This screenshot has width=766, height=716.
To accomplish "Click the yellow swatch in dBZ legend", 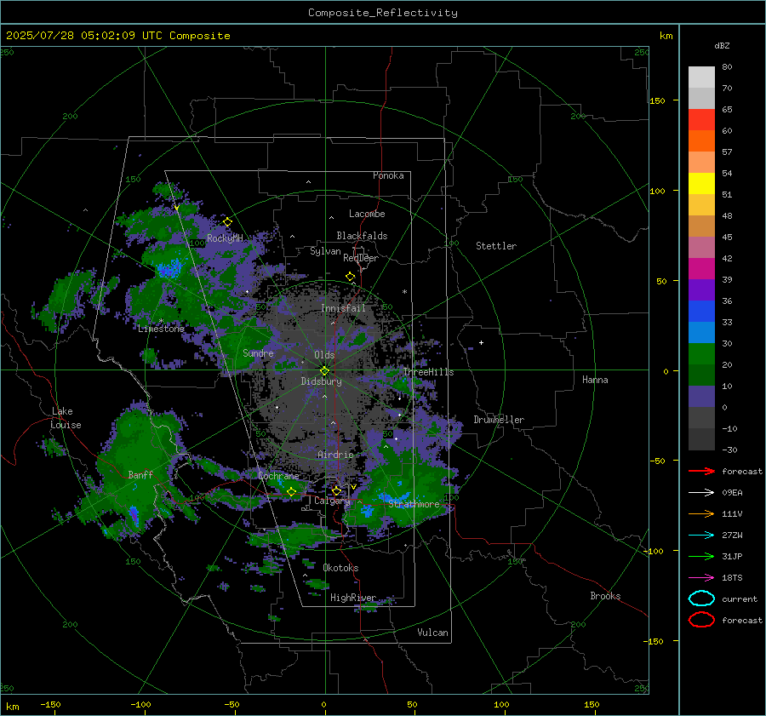I will pyautogui.click(x=701, y=184).
